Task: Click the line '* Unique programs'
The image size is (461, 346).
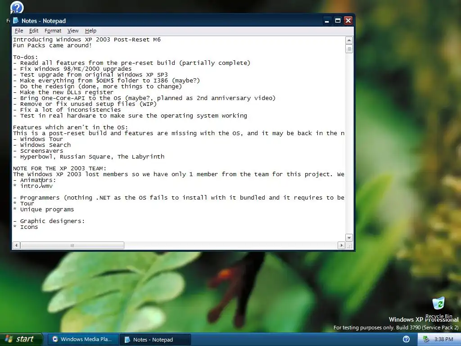Action: click(x=44, y=209)
